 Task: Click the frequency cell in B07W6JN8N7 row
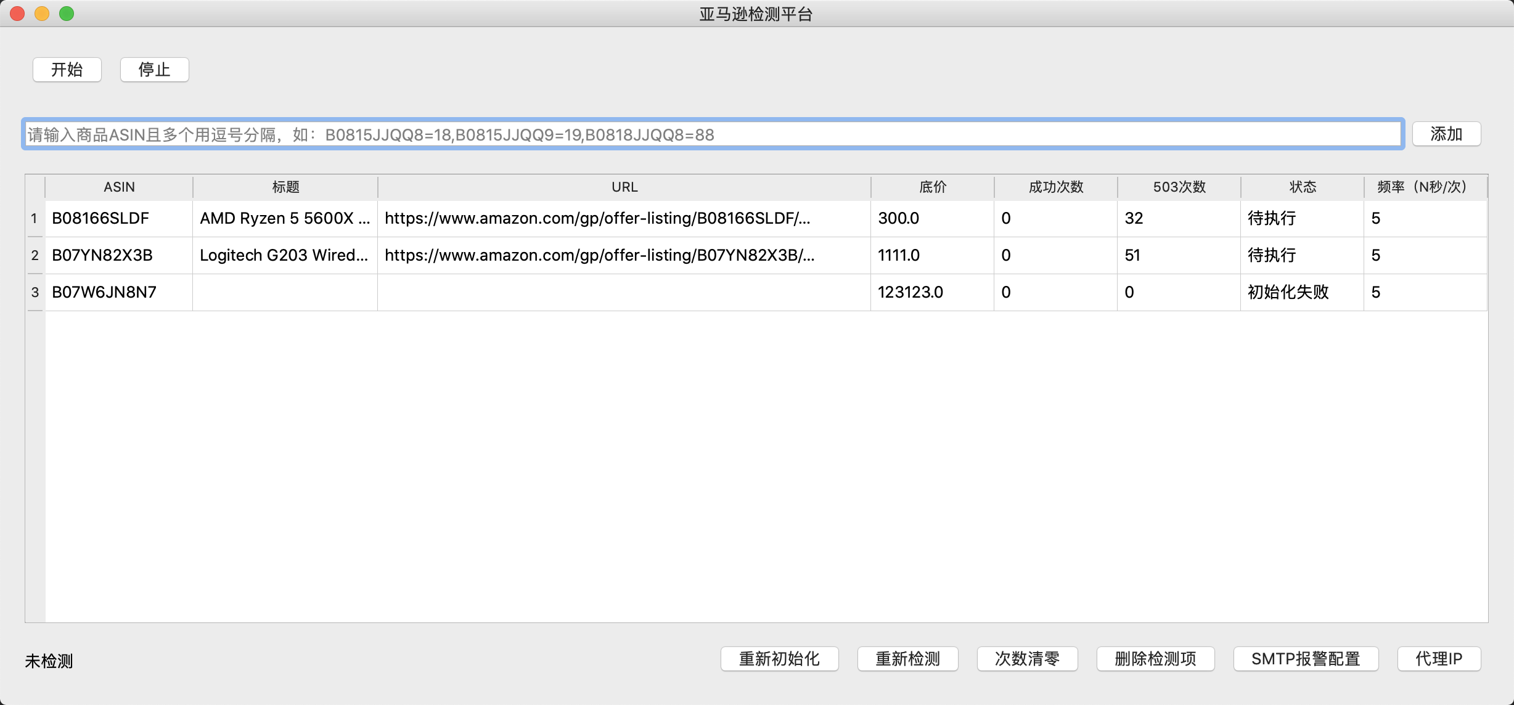[x=1426, y=292]
